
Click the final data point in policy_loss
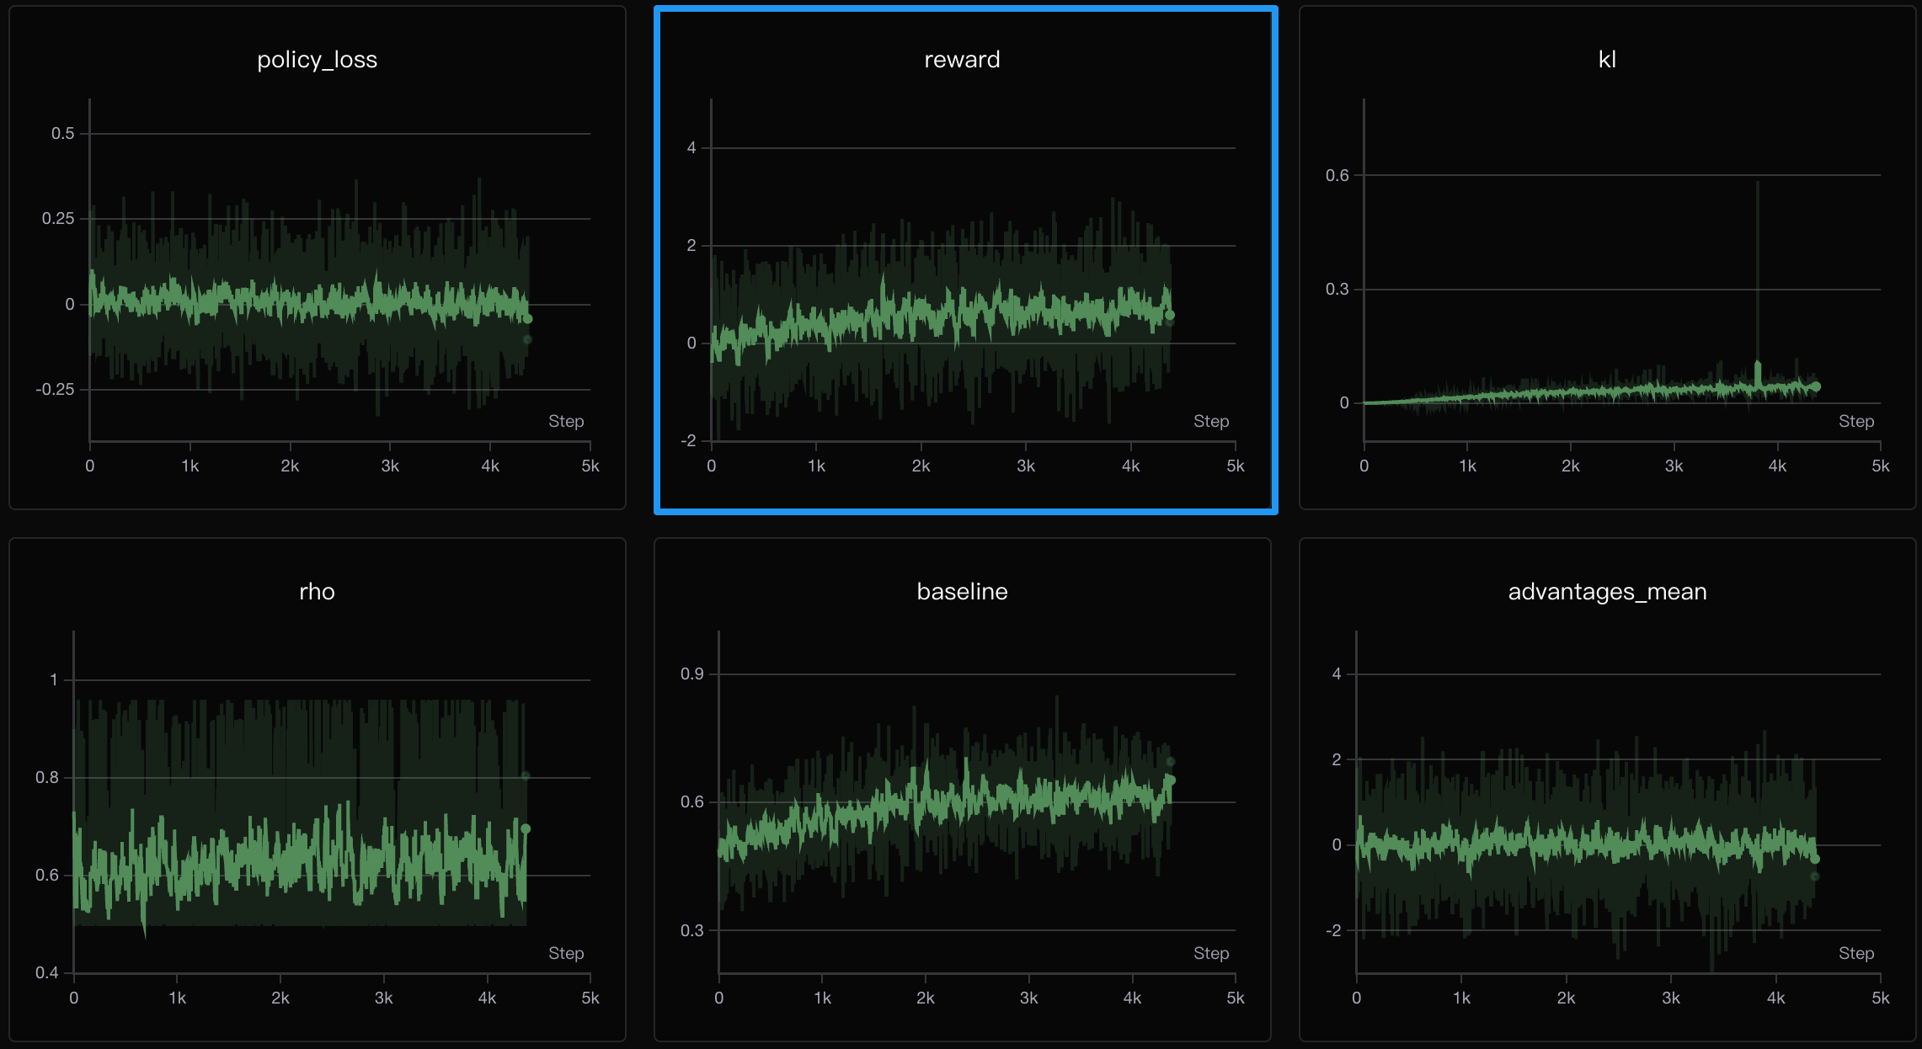[528, 319]
